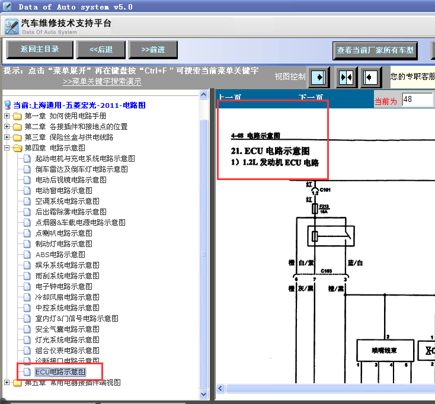Click the view control right-arrow icon
Viewport: 435px width, 404px height.
coord(318,77)
